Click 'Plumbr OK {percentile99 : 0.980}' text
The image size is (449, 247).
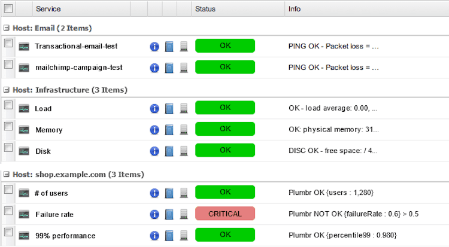tap(342, 235)
